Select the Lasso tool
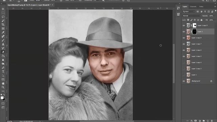The image size is (217, 122). coord(3,17)
